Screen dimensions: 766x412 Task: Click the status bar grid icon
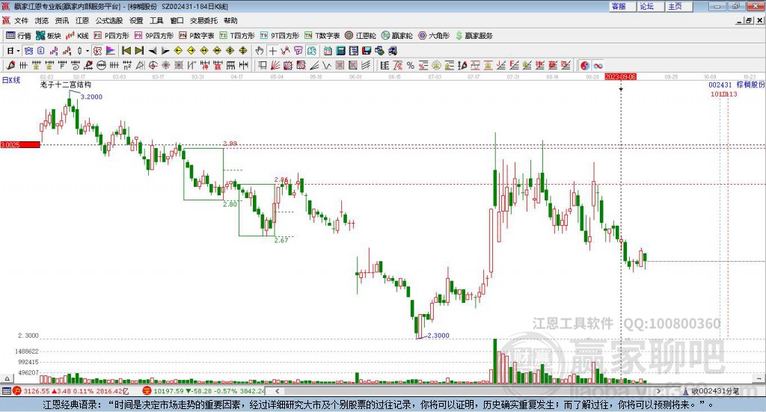coord(6,391)
